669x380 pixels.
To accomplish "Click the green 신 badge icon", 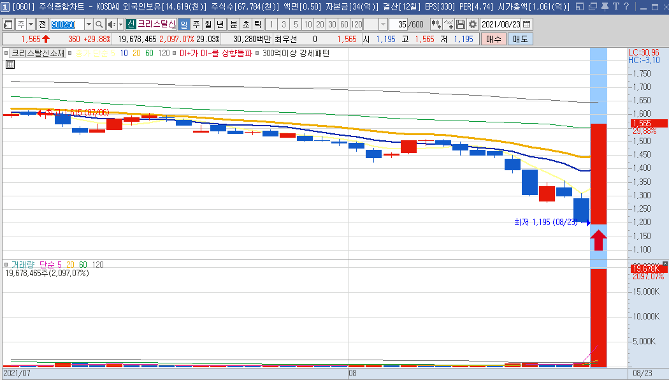I will pyautogui.click(x=131, y=24).
